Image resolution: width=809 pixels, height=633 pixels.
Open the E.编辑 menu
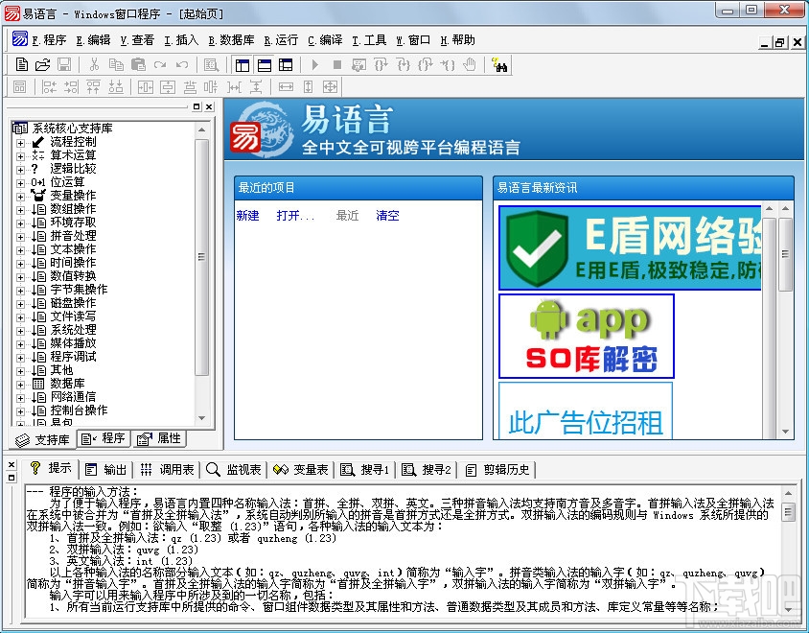(x=93, y=40)
